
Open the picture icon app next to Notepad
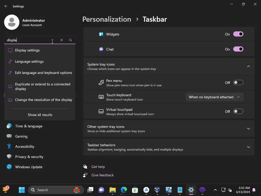tap(168, 190)
